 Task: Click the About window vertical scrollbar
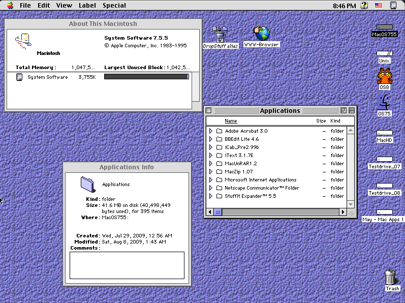[196, 87]
